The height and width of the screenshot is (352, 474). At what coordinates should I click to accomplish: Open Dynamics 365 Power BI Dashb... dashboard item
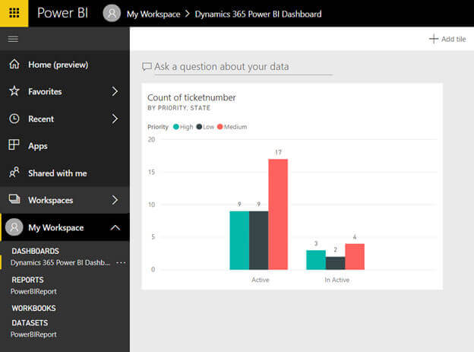click(x=60, y=263)
